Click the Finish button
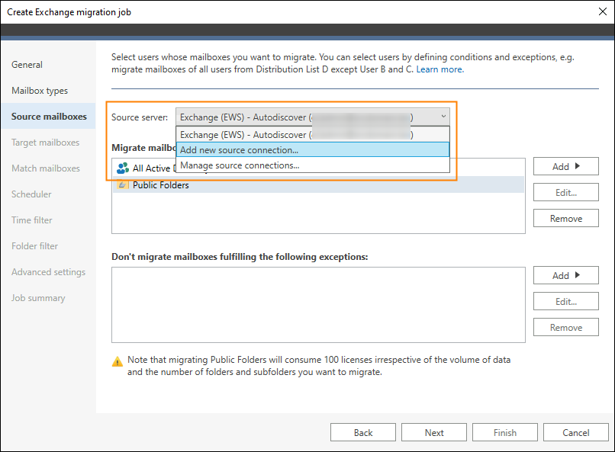 coord(505,432)
